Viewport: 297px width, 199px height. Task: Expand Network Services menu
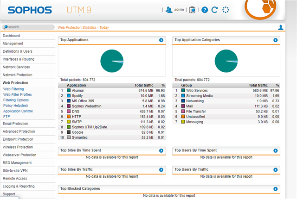pyautogui.click(x=28, y=67)
